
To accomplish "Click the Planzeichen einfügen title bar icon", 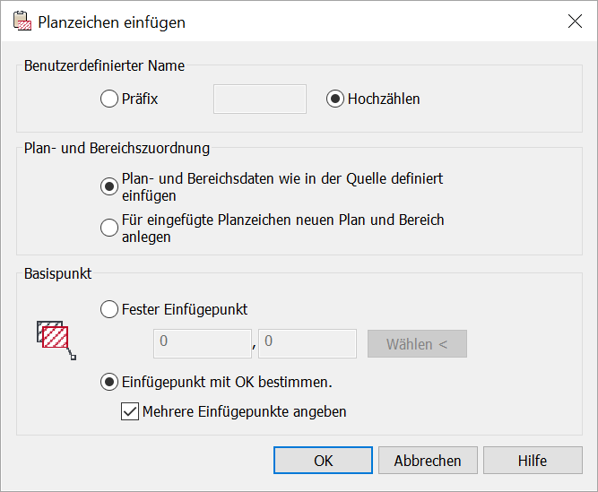I will coord(22,22).
